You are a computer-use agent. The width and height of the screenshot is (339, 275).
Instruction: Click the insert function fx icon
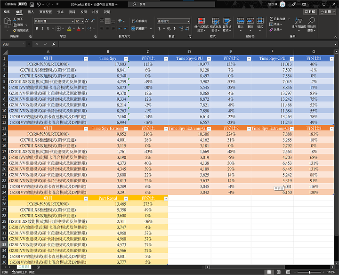coord(54,44)
